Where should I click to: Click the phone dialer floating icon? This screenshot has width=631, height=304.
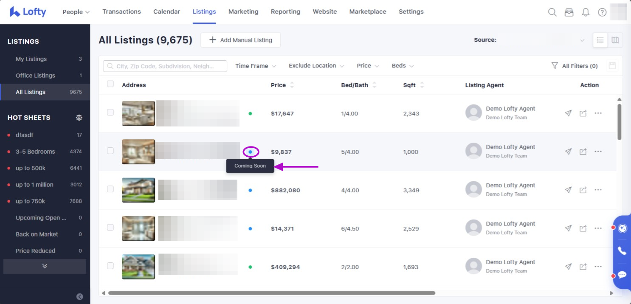point(622,251)
